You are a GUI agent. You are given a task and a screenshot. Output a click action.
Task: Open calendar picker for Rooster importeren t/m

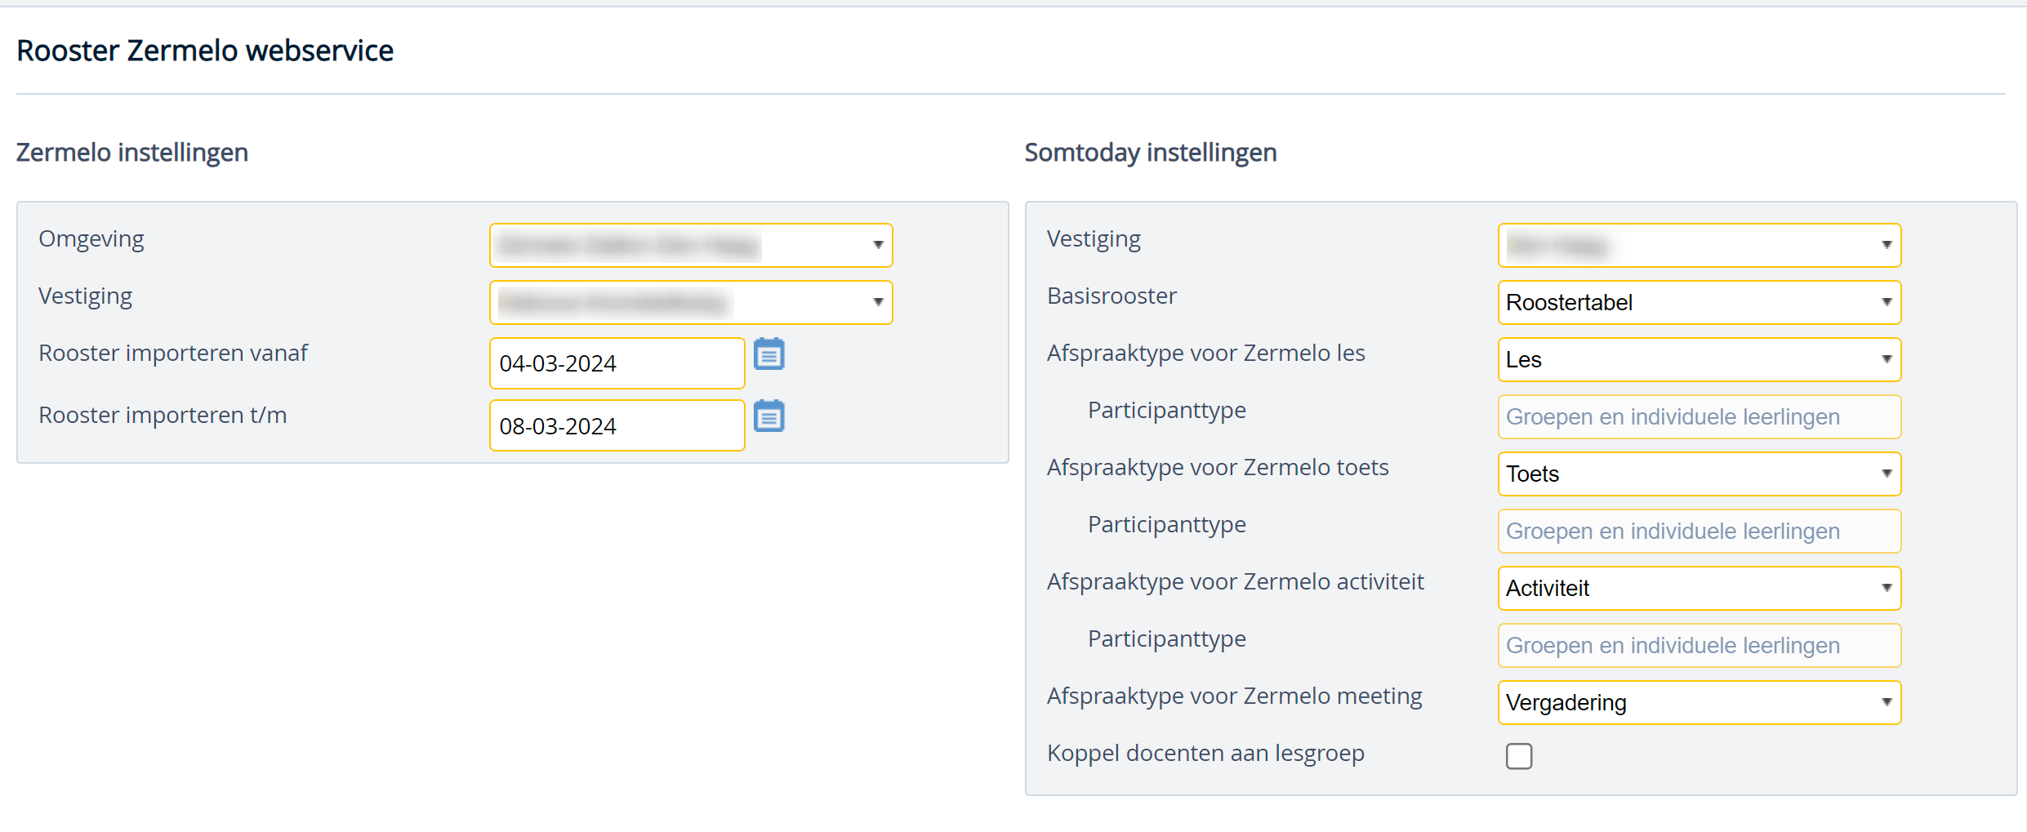(768, 416)
